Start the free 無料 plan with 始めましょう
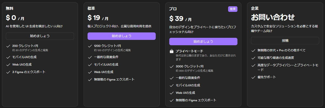 40,36
